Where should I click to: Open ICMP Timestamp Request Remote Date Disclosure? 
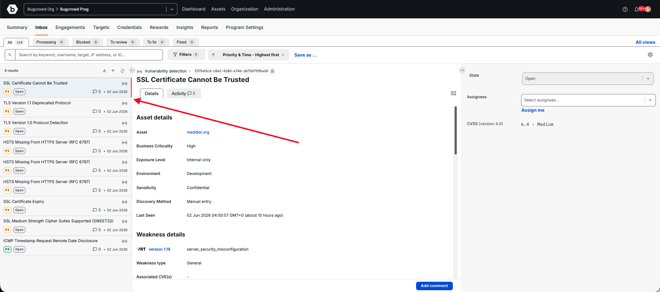point(66,245)
